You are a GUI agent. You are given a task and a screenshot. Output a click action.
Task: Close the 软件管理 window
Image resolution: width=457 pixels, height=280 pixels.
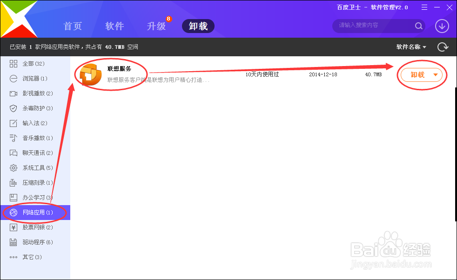coord(450,7)
